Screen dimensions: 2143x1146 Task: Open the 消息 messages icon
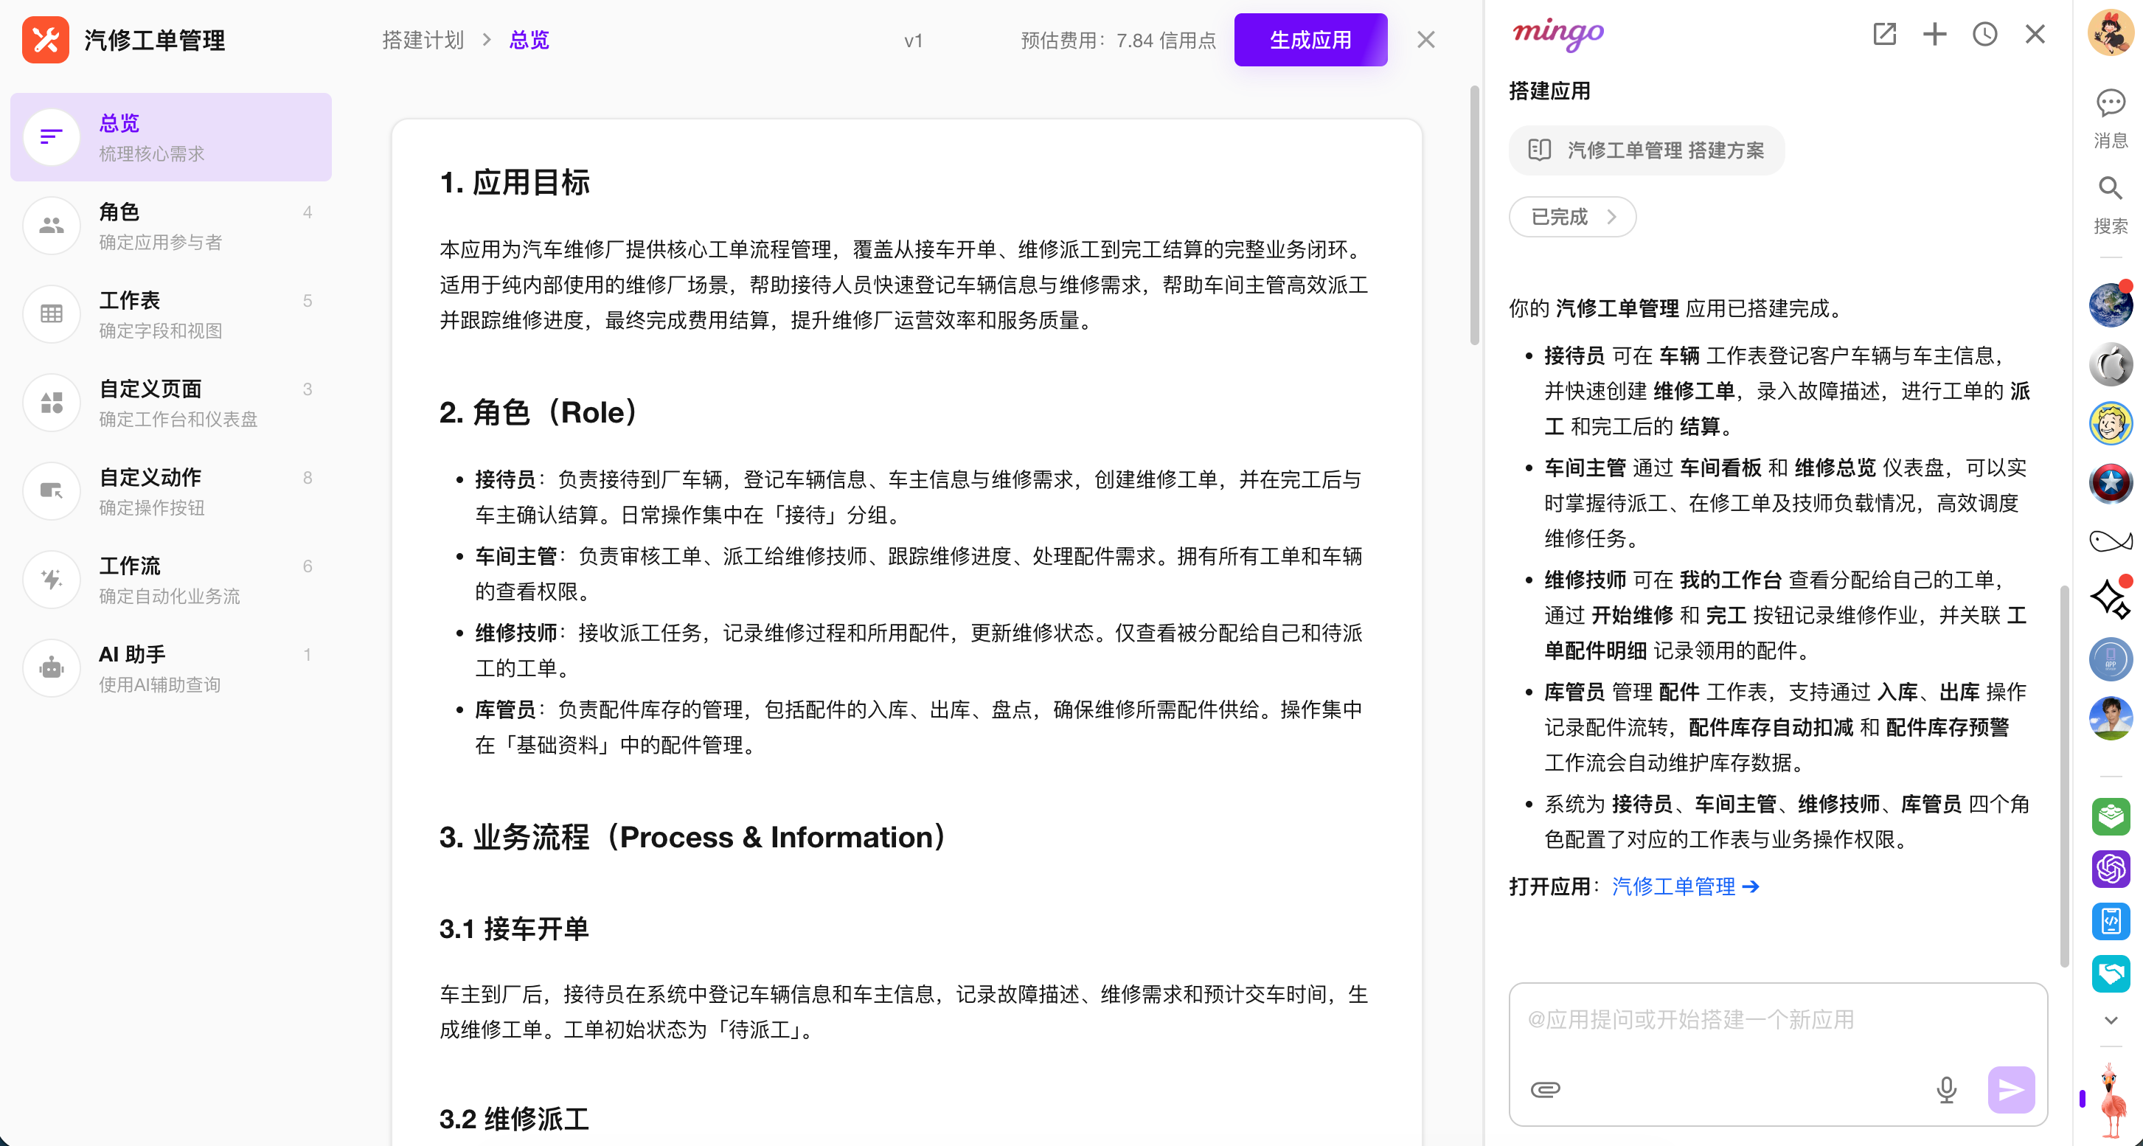[2111, 117]
